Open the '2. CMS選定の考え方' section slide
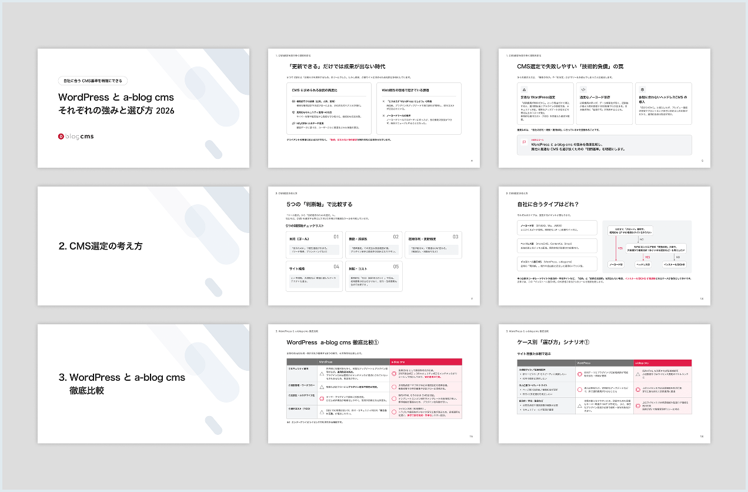 tap(143, 246)
